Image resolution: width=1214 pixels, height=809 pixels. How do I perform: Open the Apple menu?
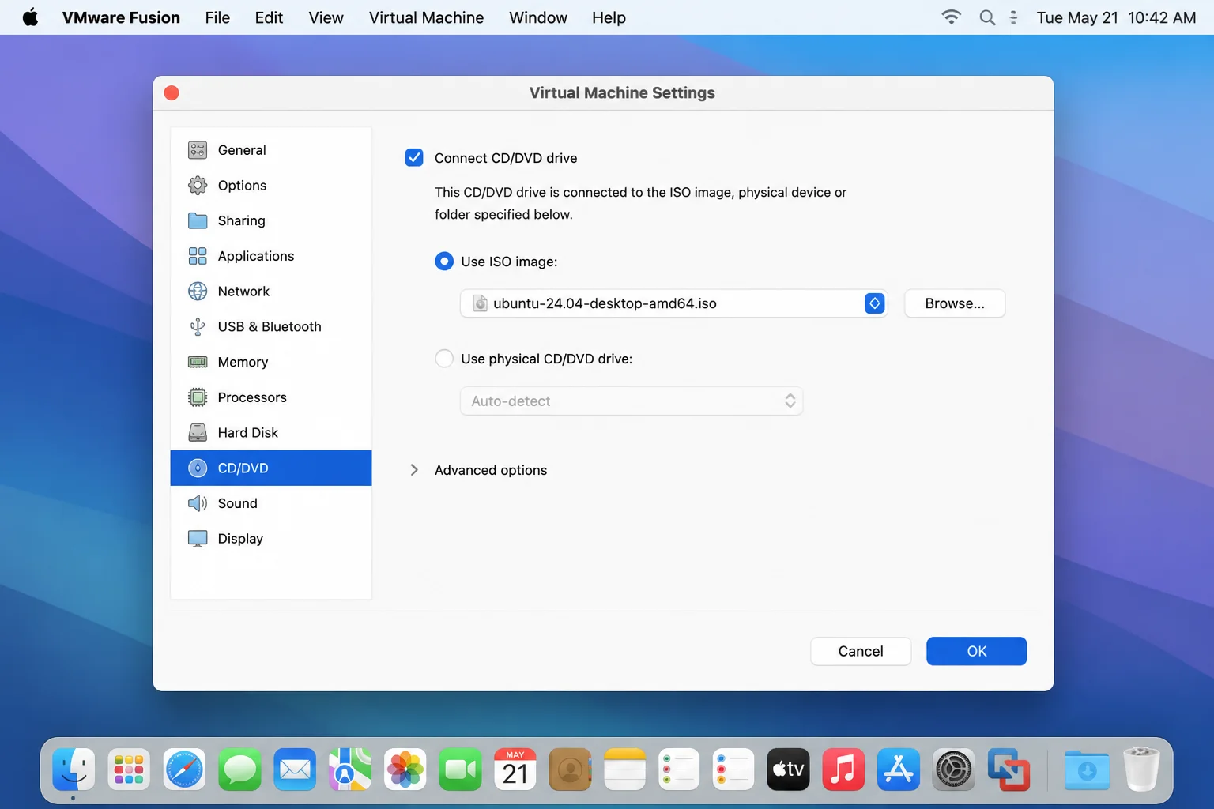[x=30, y=17]
